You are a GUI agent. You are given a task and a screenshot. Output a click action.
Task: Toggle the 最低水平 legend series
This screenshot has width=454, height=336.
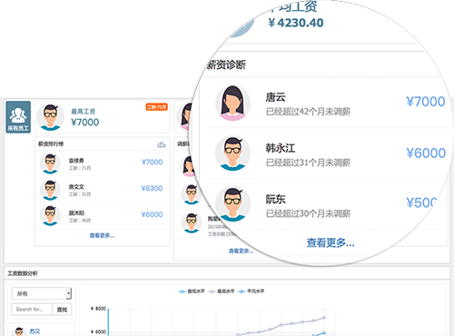coord(192,292)
